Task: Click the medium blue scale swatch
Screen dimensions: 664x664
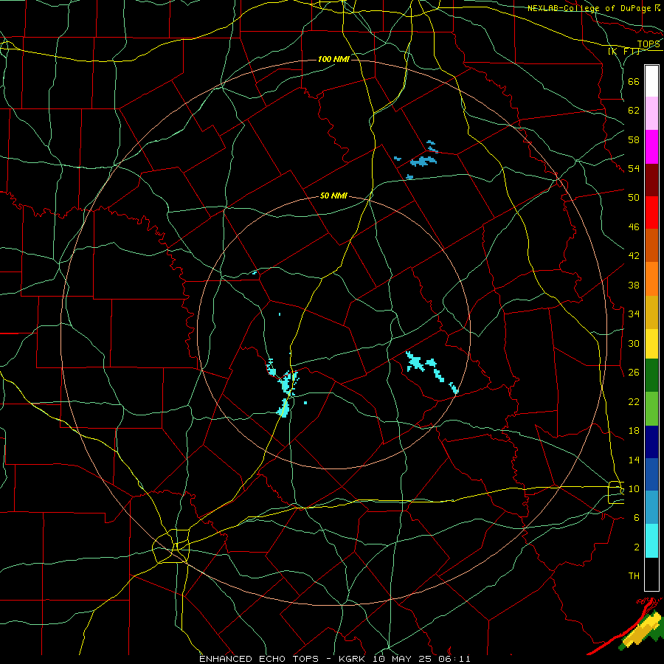Action: (651, 474)
